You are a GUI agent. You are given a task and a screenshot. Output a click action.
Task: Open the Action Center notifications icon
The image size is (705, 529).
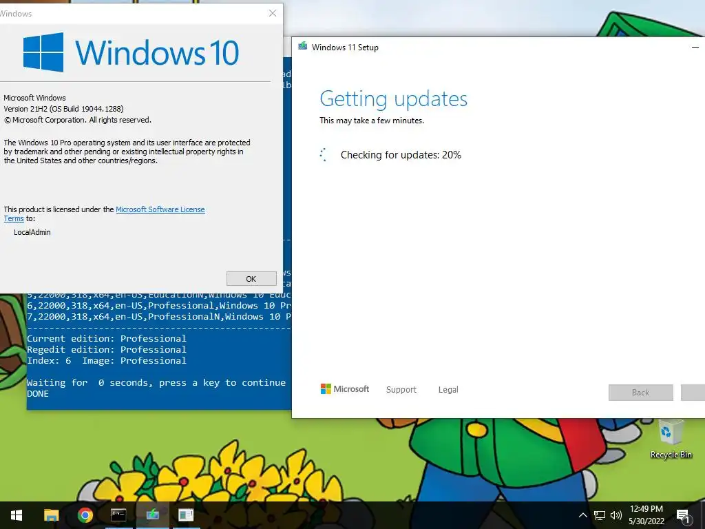click(x=684, y=515)
